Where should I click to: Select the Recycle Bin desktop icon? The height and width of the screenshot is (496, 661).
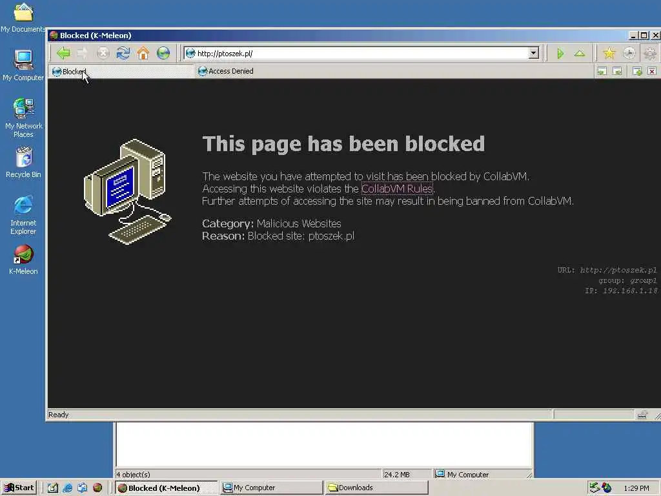coord(23,162)
